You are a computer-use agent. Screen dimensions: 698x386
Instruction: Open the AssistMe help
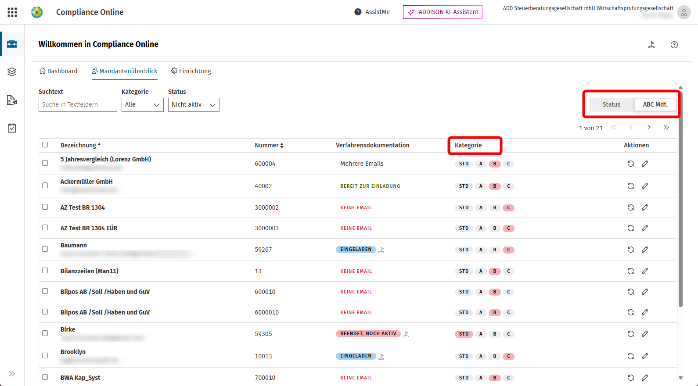[x=372, y=12]
